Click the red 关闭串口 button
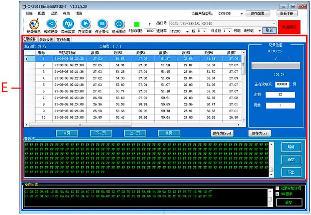The height and width of the screenshot is (215, 311). coord(289,27)
